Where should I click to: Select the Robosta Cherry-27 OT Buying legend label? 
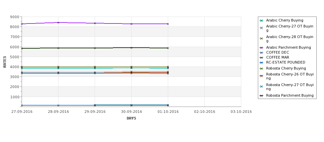pyautogui.click(x=290, y=87)
